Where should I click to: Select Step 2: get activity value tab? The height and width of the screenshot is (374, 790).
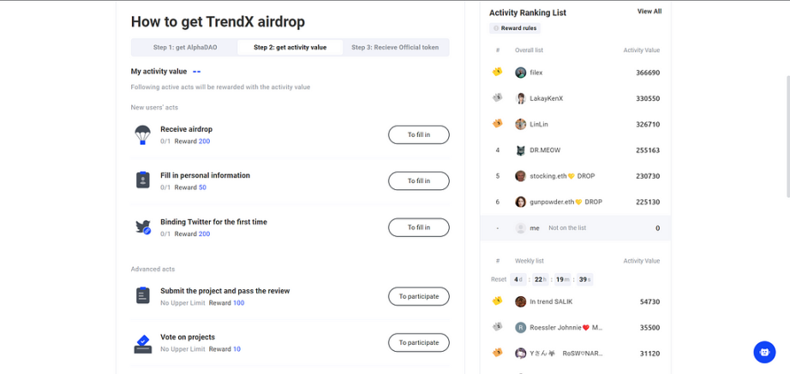pyautogui.click(x=290, y=47)
